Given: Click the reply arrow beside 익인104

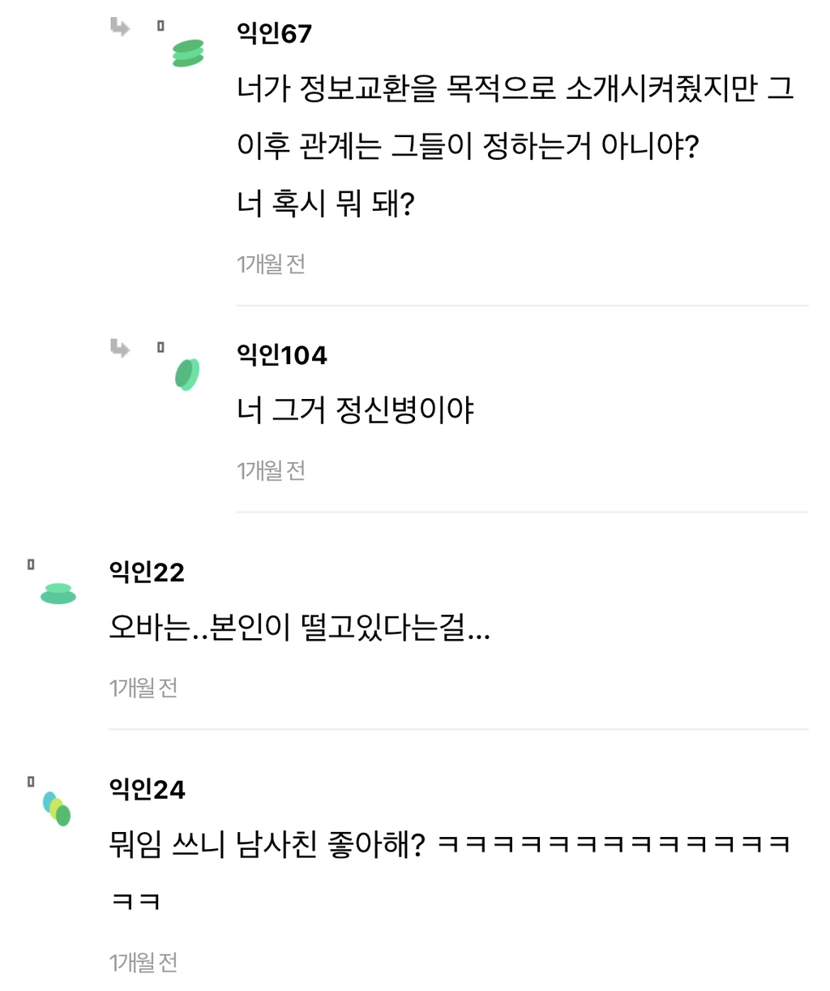Looking at the screenshot, I should tap(120, 349).
